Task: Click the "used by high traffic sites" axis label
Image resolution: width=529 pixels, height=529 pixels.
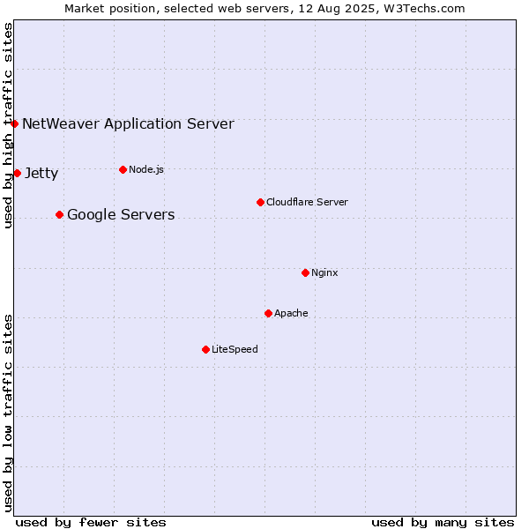Action: pyautogui.click(x=7, y=125)
